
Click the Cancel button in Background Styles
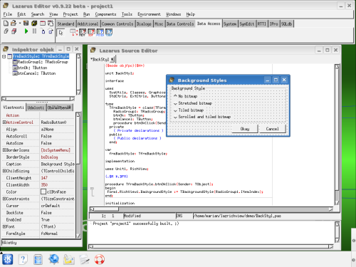point(272,129)
